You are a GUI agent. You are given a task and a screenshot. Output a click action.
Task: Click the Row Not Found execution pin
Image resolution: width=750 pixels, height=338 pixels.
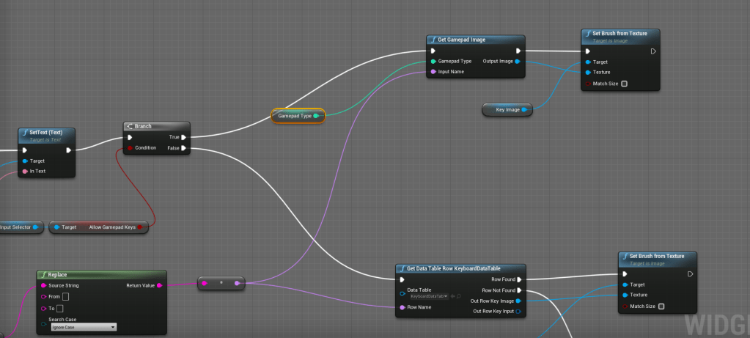(x=520, y=290)
